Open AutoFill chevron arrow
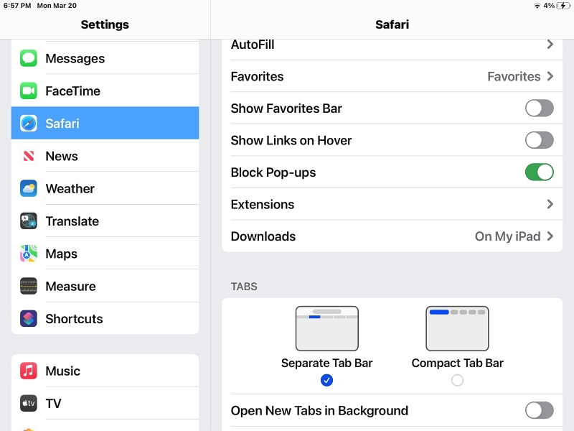 coord(550,45)
